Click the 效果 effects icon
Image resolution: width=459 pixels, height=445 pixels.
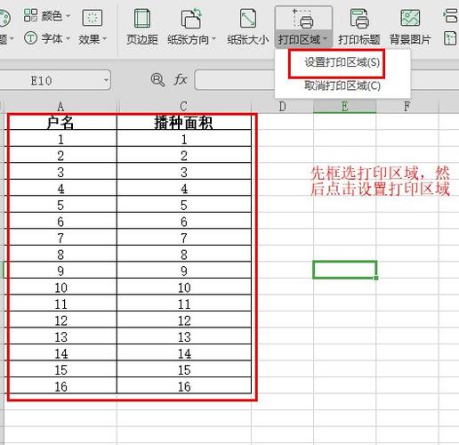tap(93, 18)
